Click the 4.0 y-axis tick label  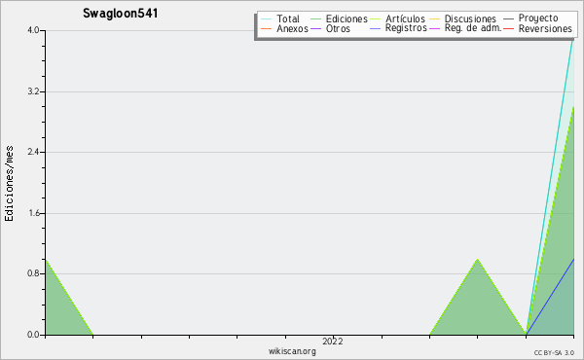click(x=33, y=30)
